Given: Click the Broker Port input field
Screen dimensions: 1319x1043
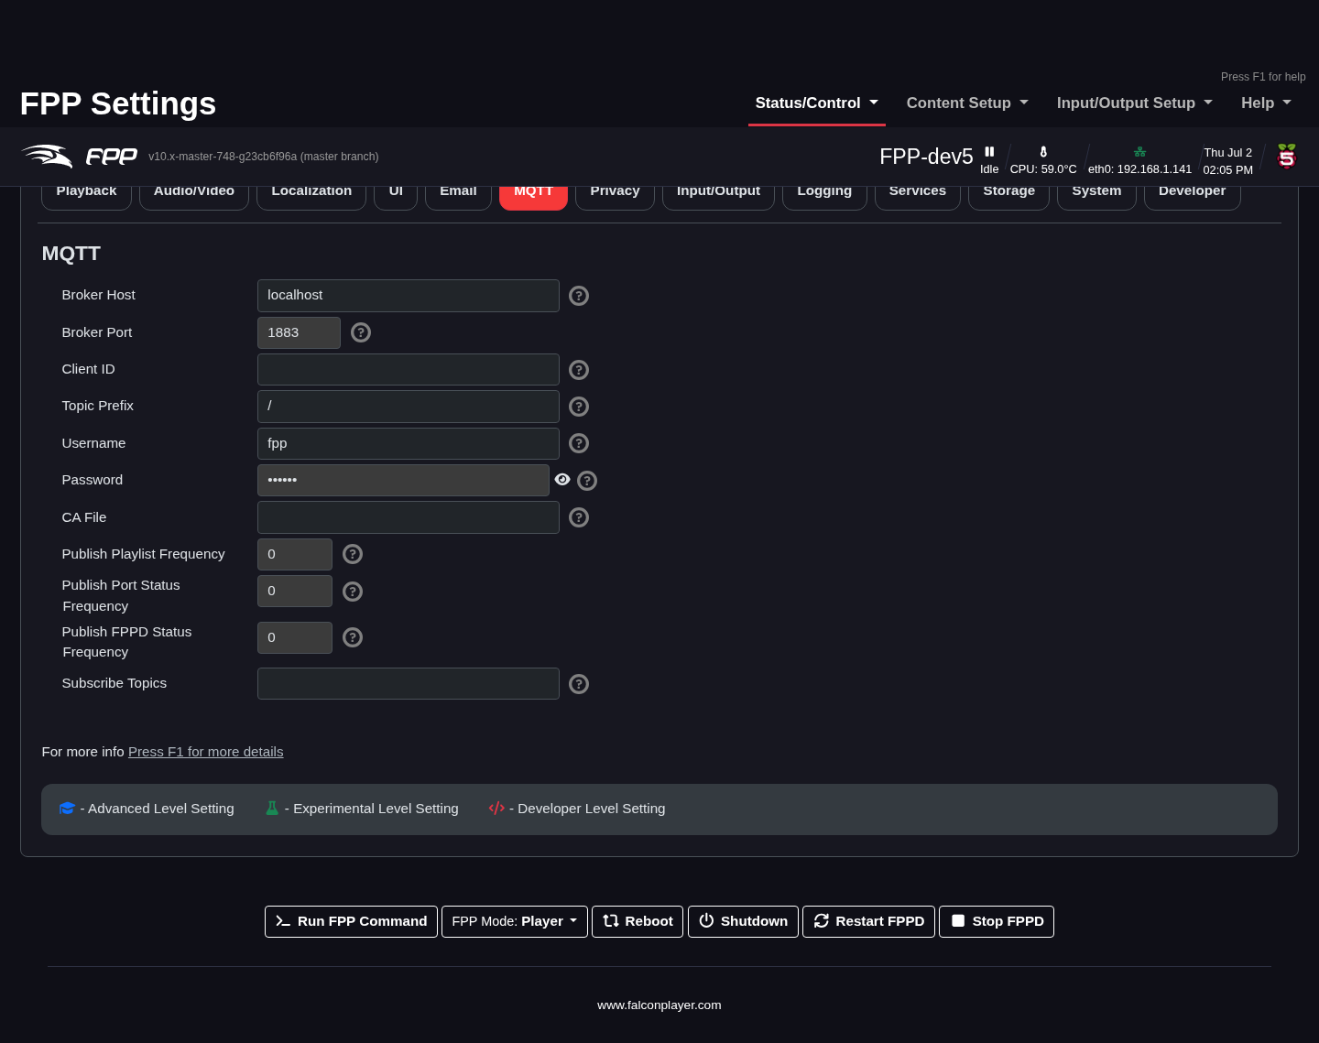Looking at the screenshot, I should pyautogui.click(x=299, y=332).
